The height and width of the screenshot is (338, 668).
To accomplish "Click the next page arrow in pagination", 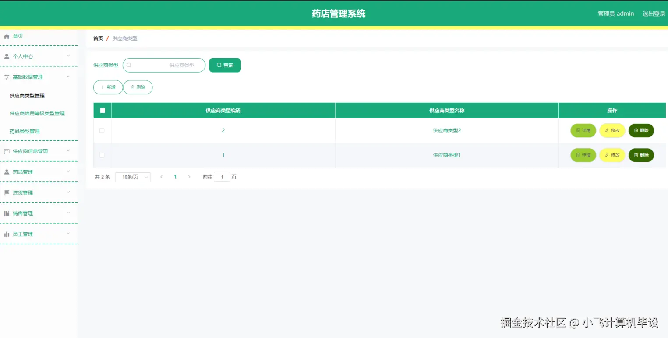I will pos(189,177).
